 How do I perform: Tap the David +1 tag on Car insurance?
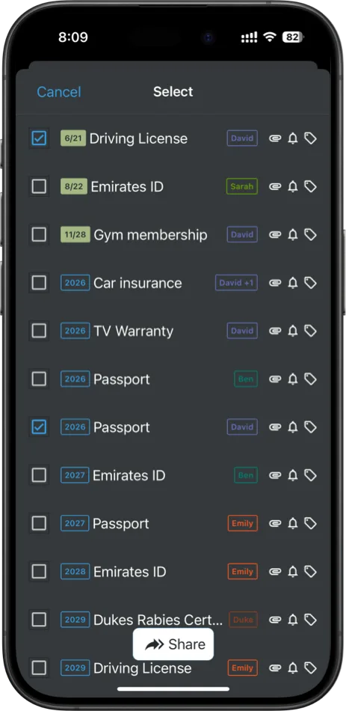tap(236, 283)
